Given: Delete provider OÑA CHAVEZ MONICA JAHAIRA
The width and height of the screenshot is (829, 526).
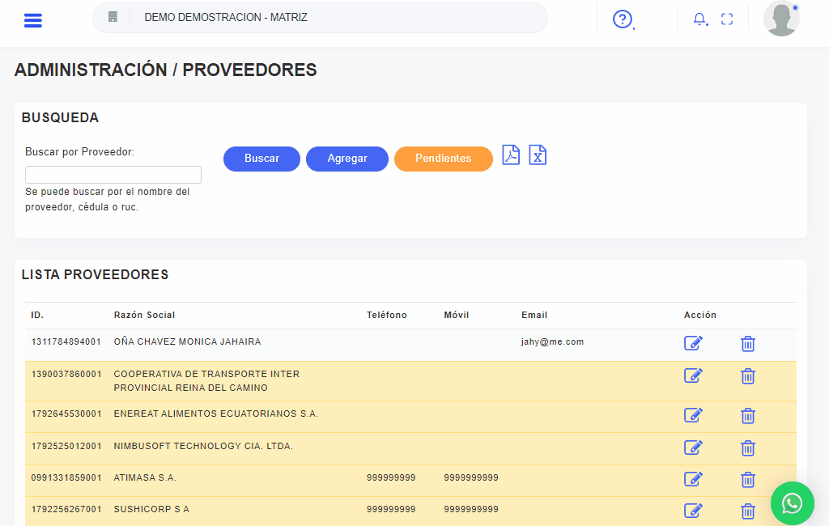Looking at the screenshot, I should tap(748, 344).
